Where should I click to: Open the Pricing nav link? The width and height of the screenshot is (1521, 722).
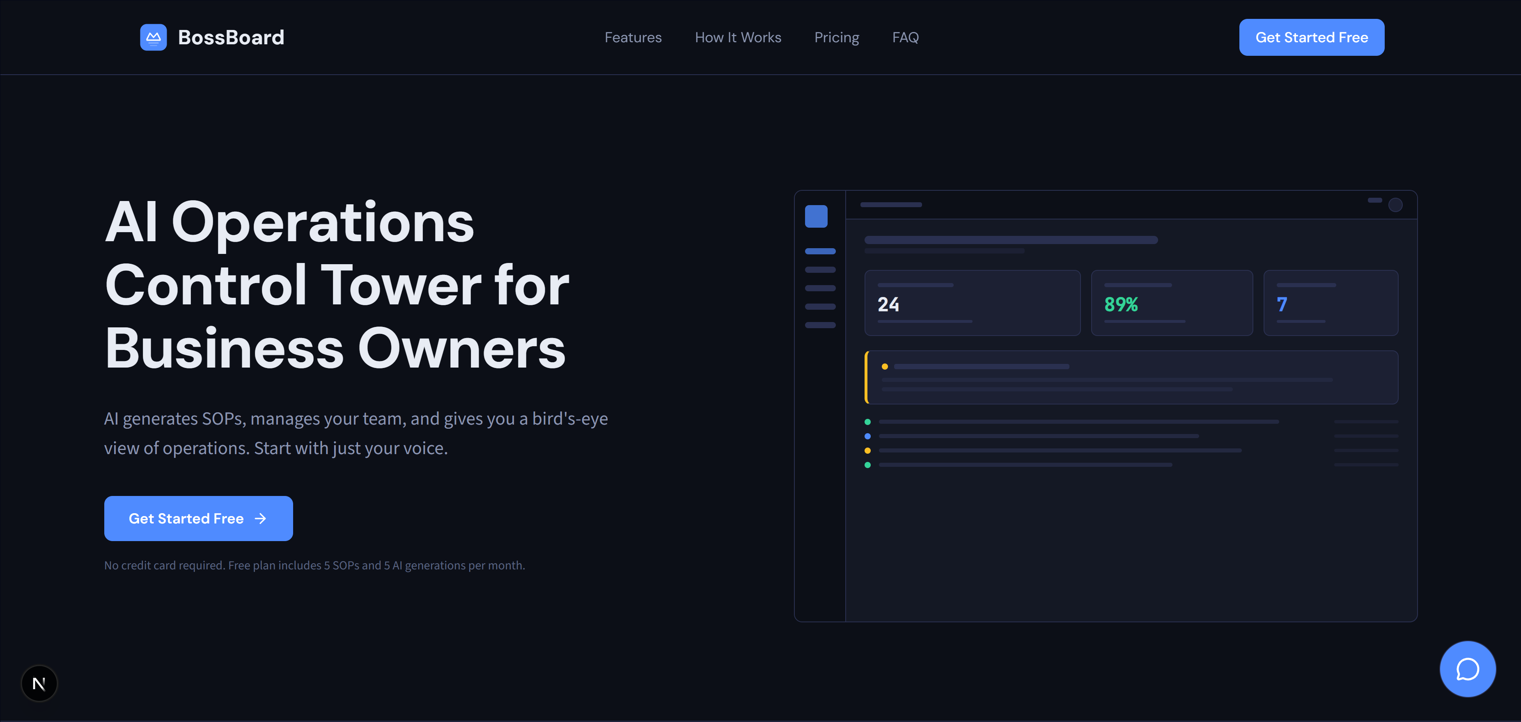tap(836, 37)
